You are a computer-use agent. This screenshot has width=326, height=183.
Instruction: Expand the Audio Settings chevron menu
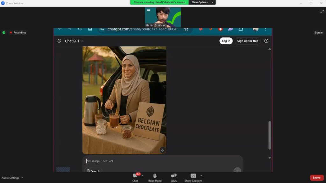[22, 178]
